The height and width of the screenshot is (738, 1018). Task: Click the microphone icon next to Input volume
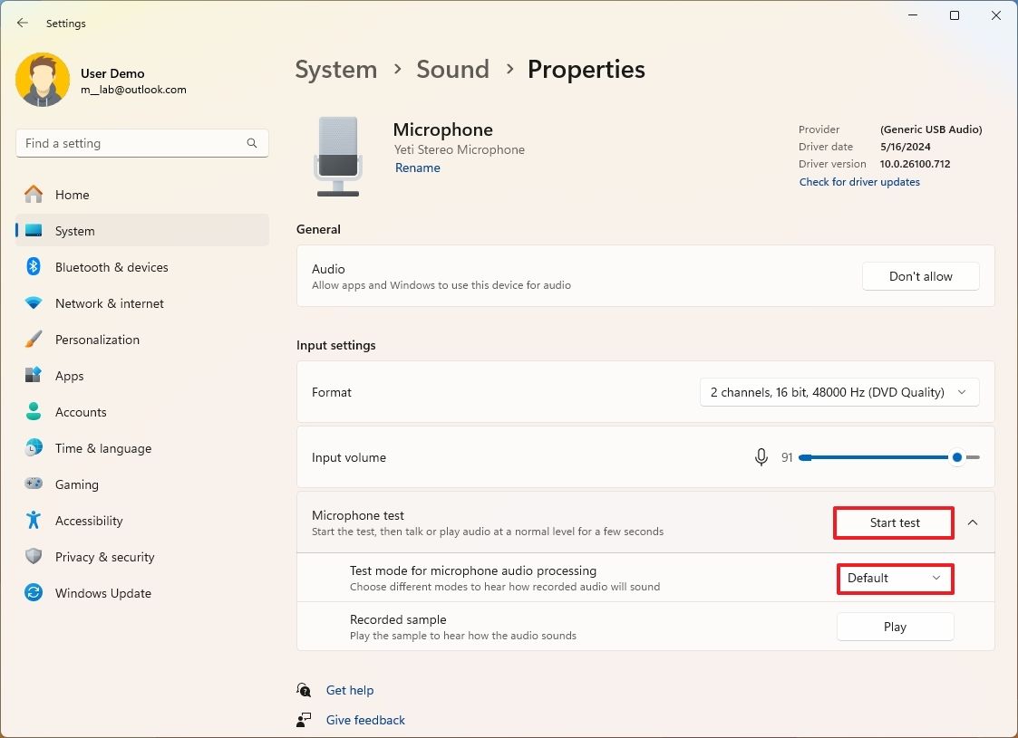pyautogui.click(x=761, y=457)
